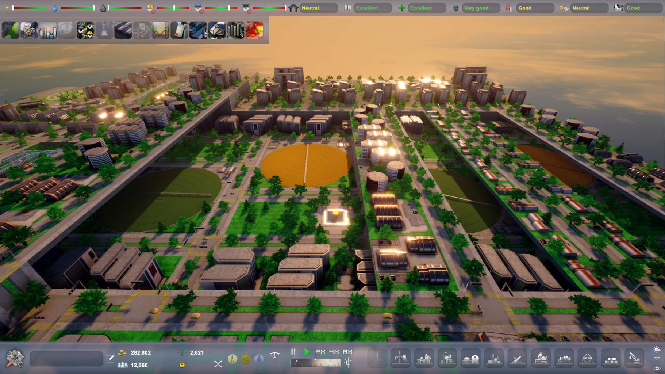The width and height of the screenshot is (665, 374).
Task: Open the farm barn build category
Action: tap(470, 358)
